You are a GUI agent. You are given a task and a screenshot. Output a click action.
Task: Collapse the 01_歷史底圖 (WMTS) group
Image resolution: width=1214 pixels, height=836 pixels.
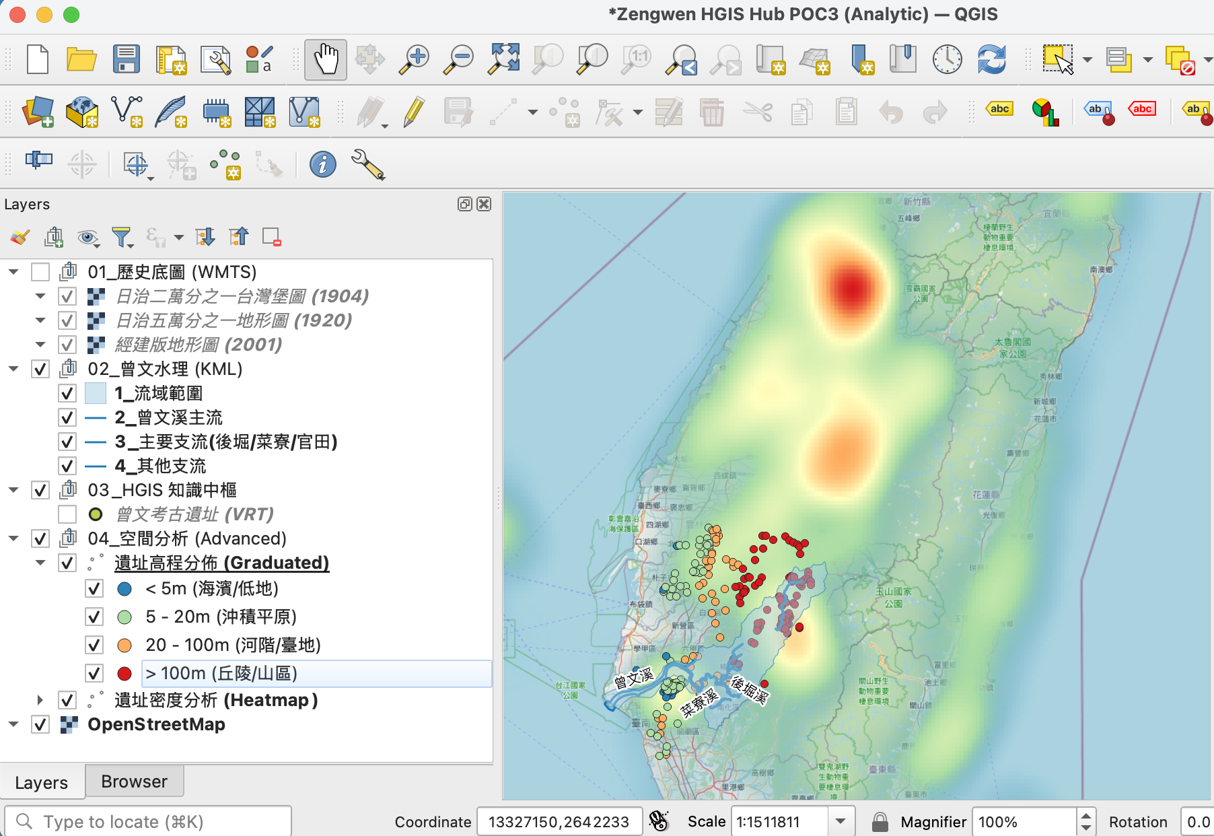coord(13,272)
